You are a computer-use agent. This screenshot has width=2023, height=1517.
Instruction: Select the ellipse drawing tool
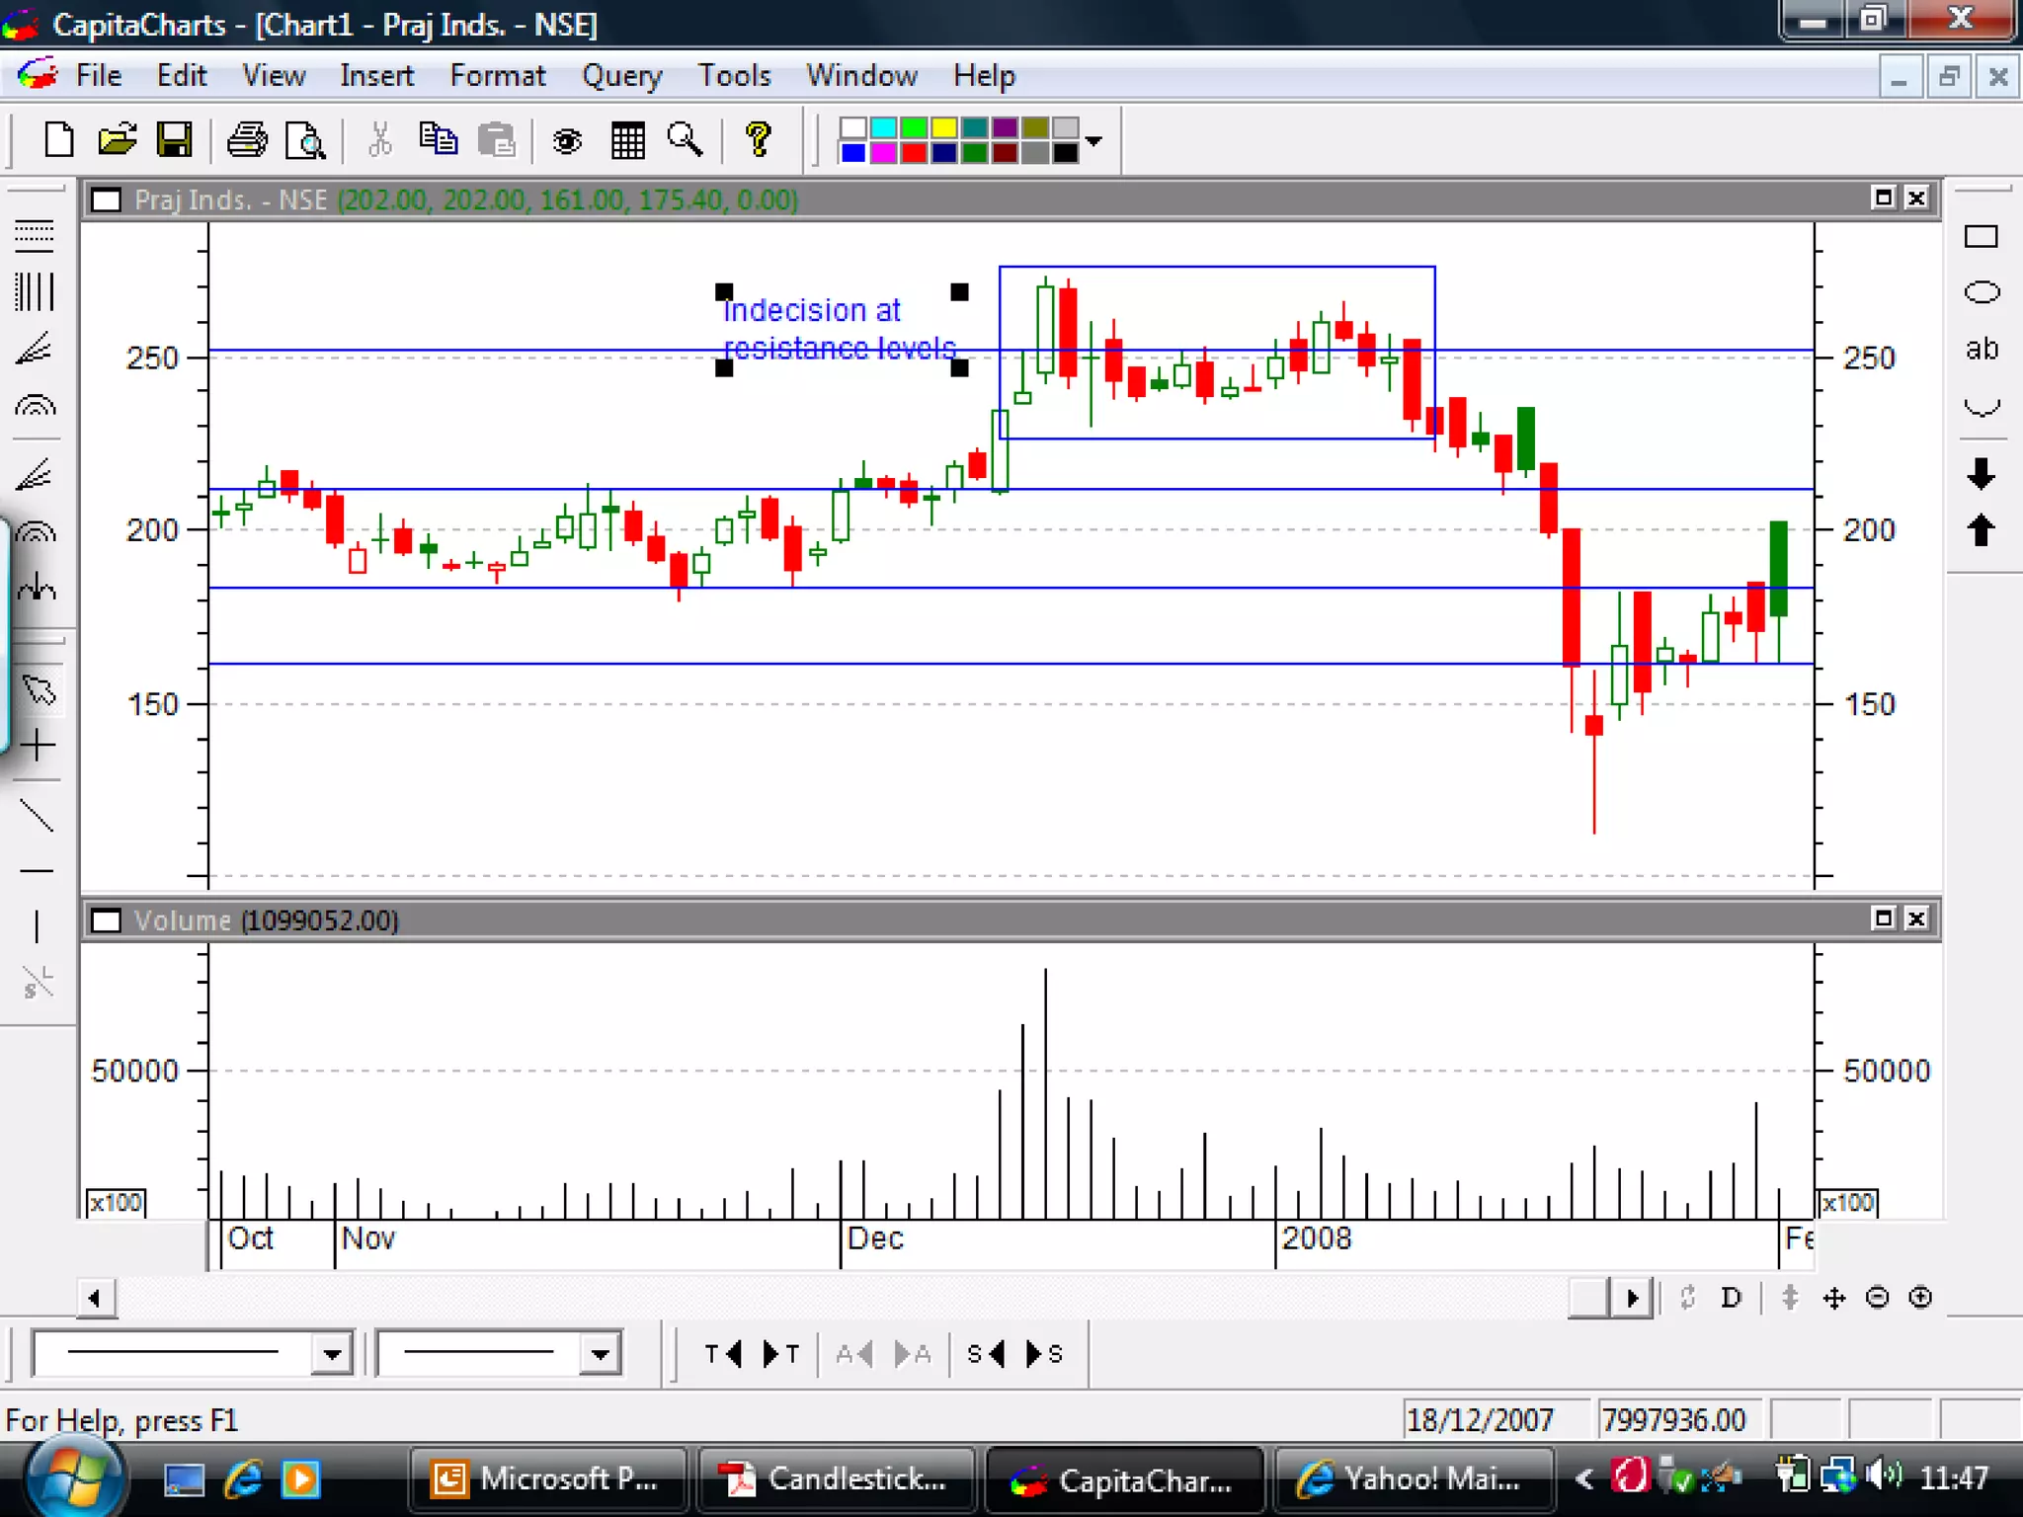[1981, 292]
